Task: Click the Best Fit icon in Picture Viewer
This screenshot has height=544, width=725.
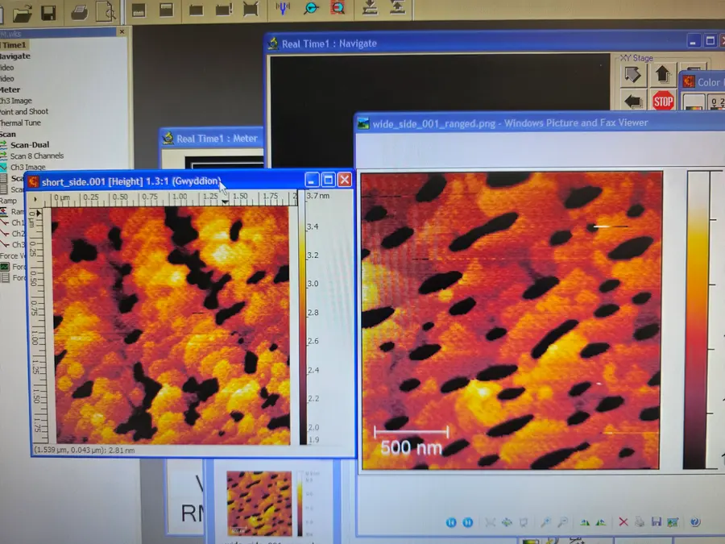Action: pos(490,522)
